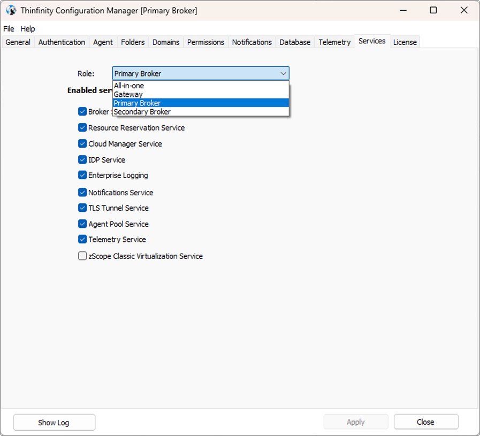Viewport: 480px width, 436px height.
Task: Enable zScope Classic Virtualization Service
Action: (82, 256)
